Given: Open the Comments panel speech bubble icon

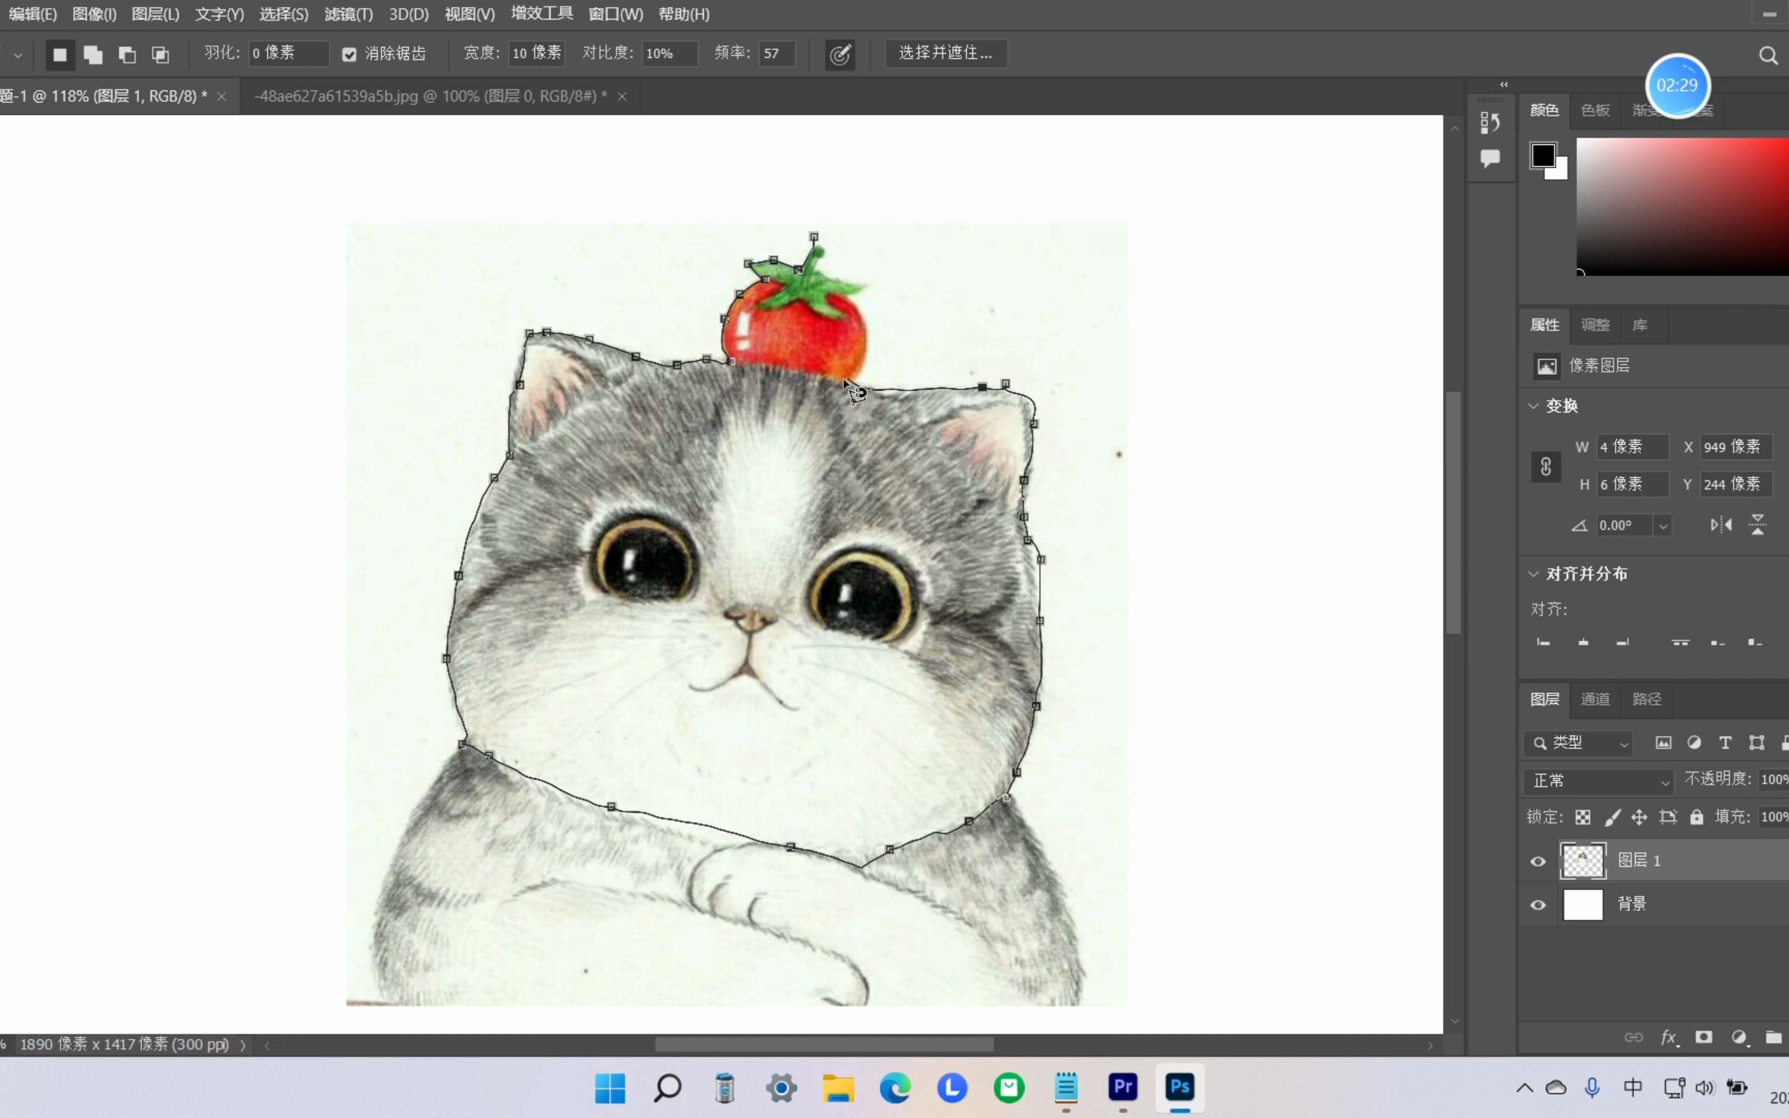Looking at the screenshot, I should click(1490, 158).
